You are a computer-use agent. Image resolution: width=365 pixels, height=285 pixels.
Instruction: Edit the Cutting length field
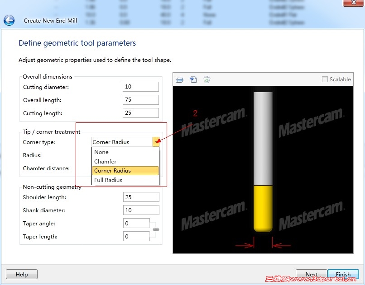click(x=141, y=113)
